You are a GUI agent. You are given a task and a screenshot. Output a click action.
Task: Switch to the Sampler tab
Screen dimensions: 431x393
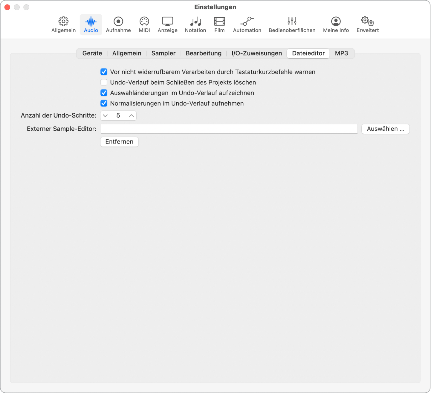pos(163,53)
